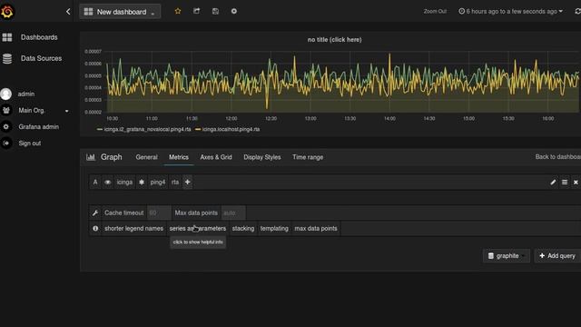Refresh the dashboard from the top bar
The width and height of the screenshot is (581, 327).
tap(577, 12)
